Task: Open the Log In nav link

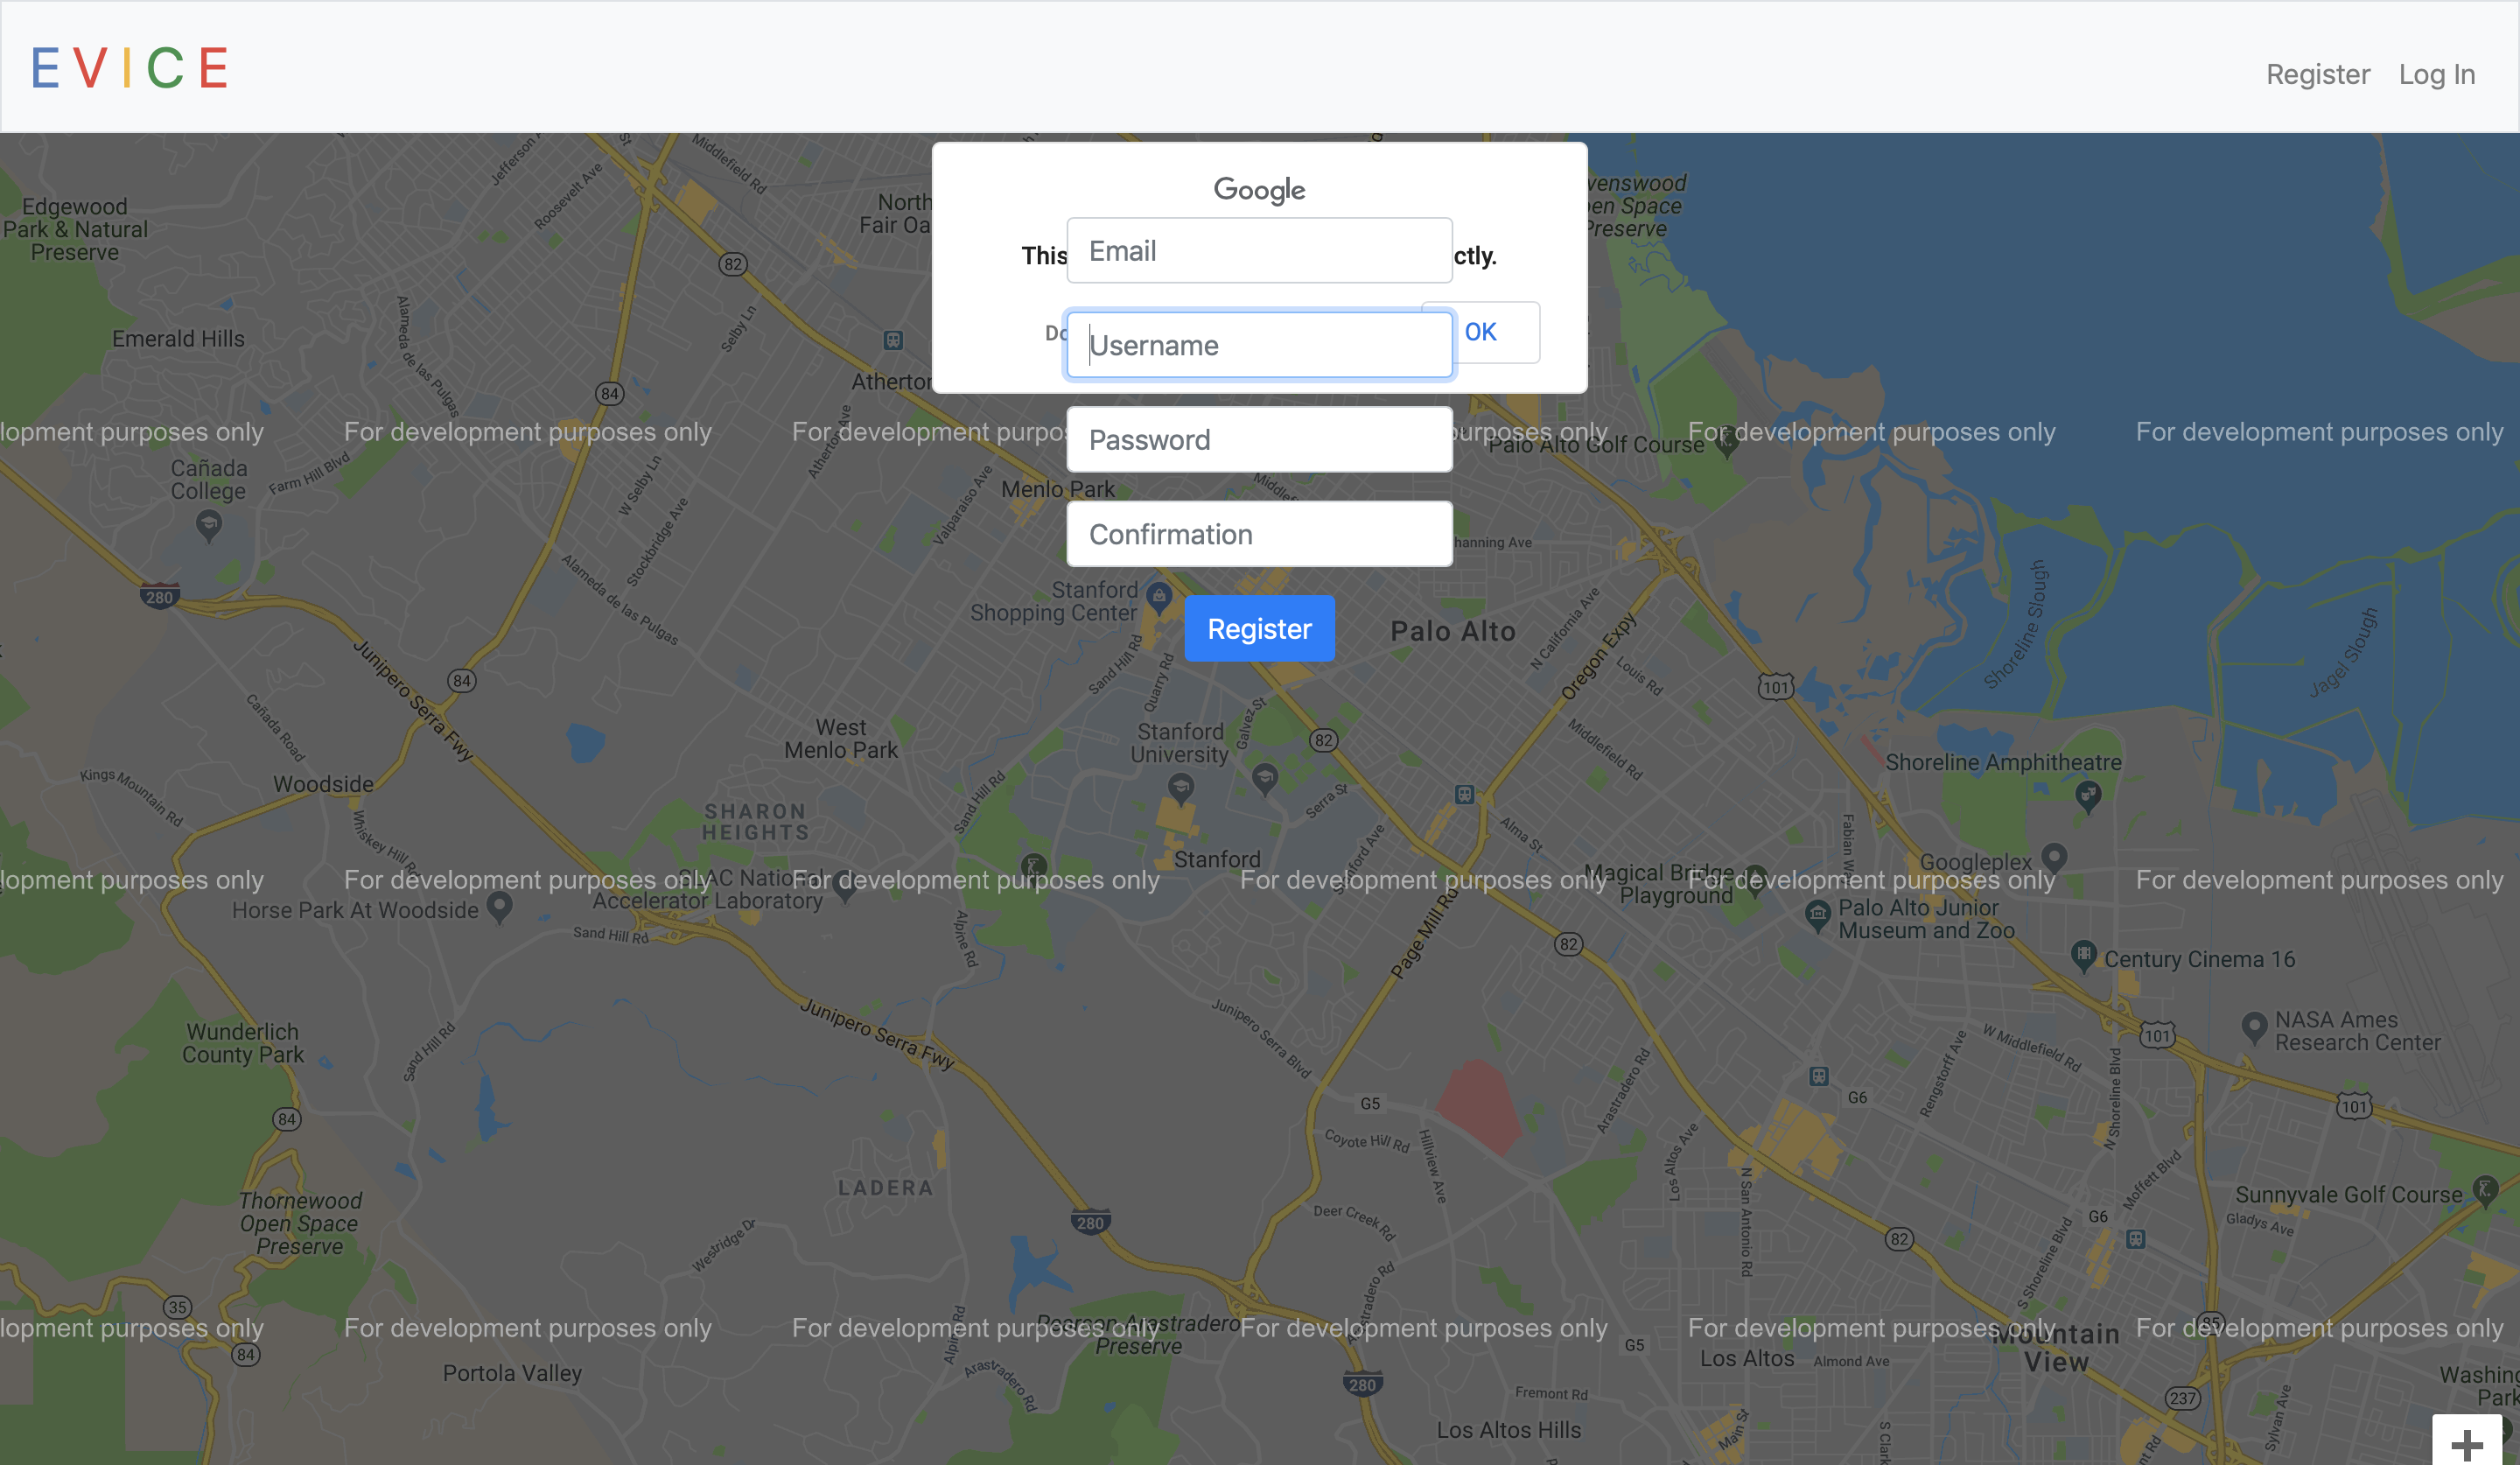Action: point(2436,75)
